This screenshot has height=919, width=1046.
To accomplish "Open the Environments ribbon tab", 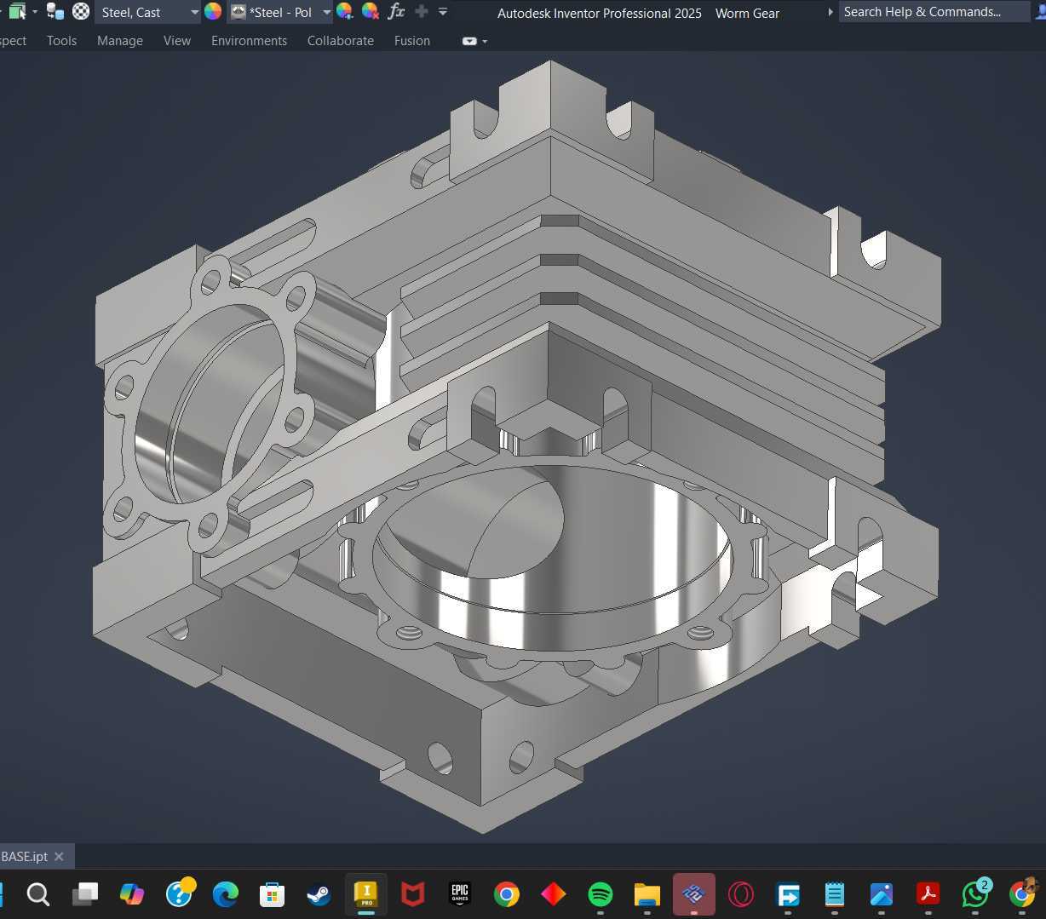I will 249,40.
